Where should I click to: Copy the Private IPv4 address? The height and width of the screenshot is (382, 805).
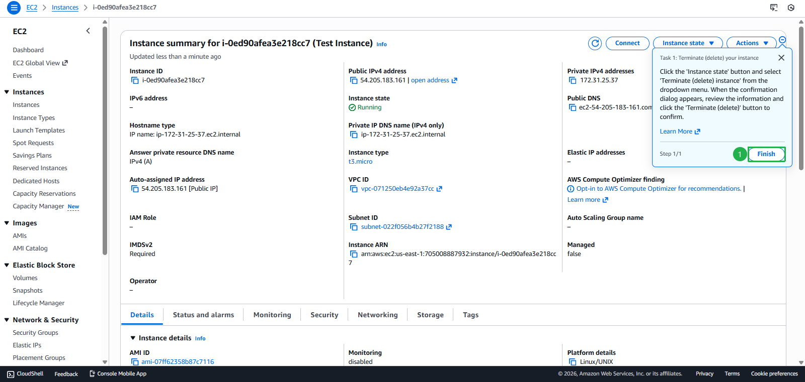573,80
